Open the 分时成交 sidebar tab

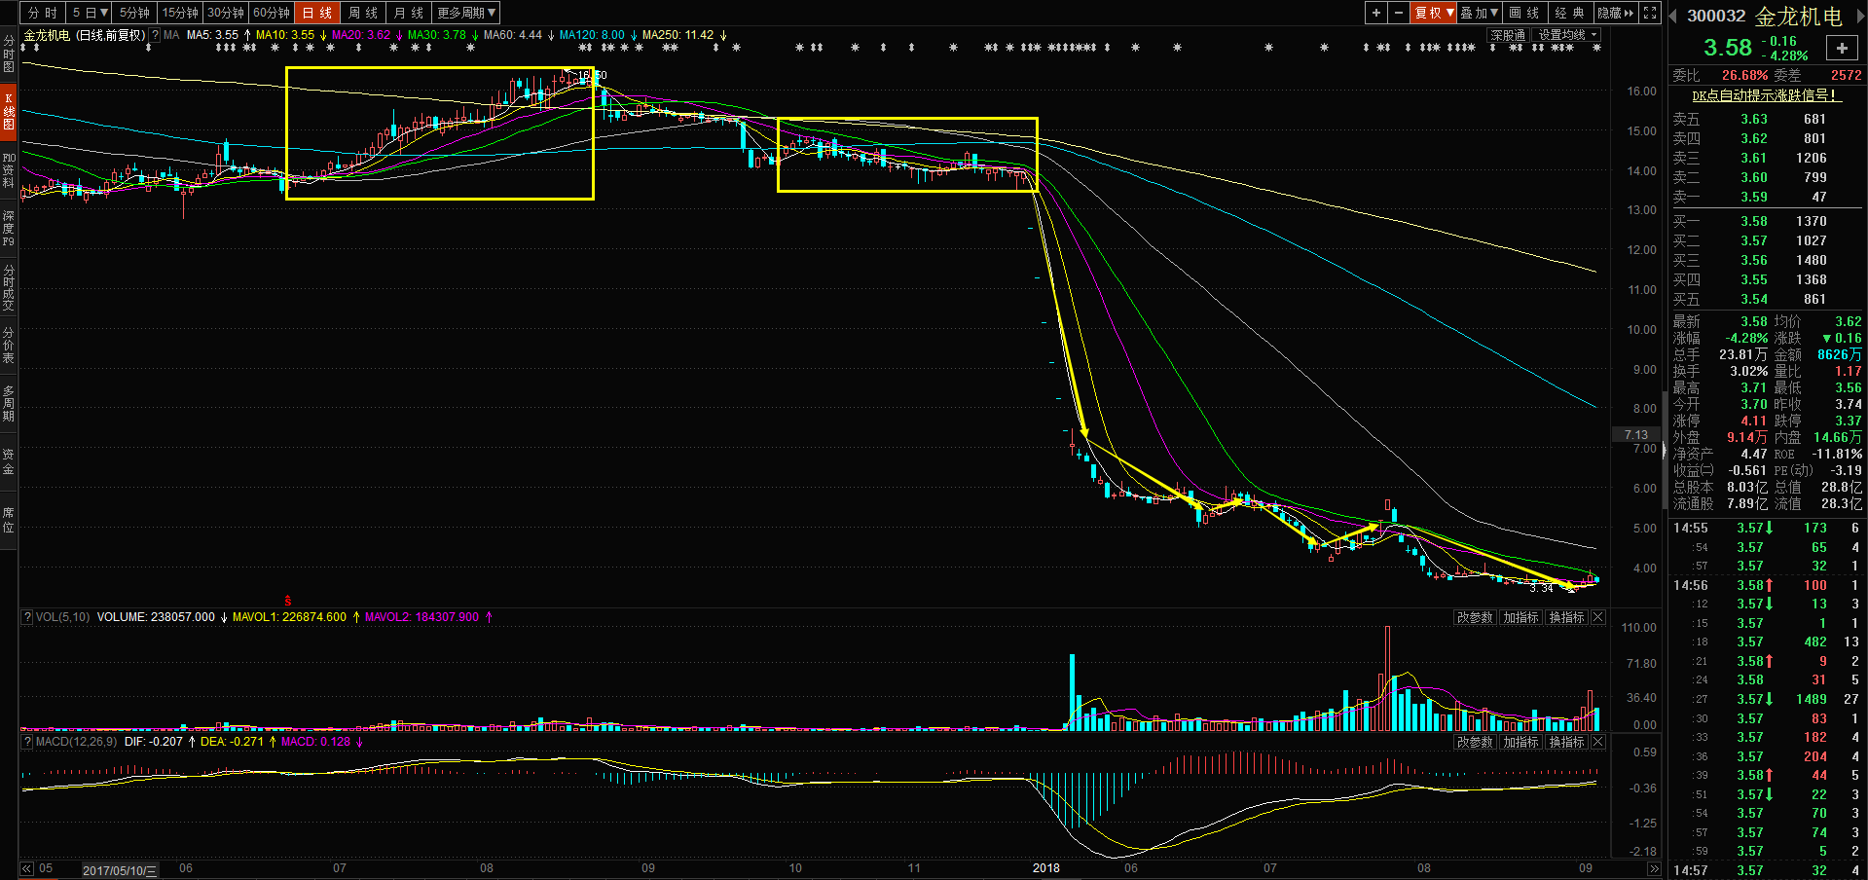click(9, 286)
